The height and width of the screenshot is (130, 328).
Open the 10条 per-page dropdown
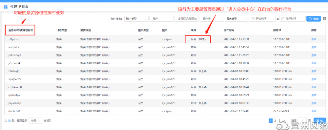tap(35, 120)
